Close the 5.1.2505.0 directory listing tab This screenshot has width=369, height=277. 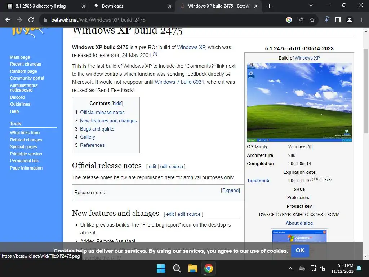(84, 6)
